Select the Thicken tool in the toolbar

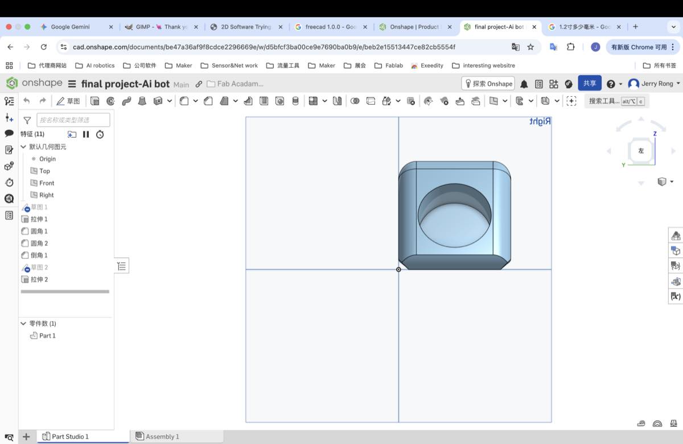pos(158,101)
